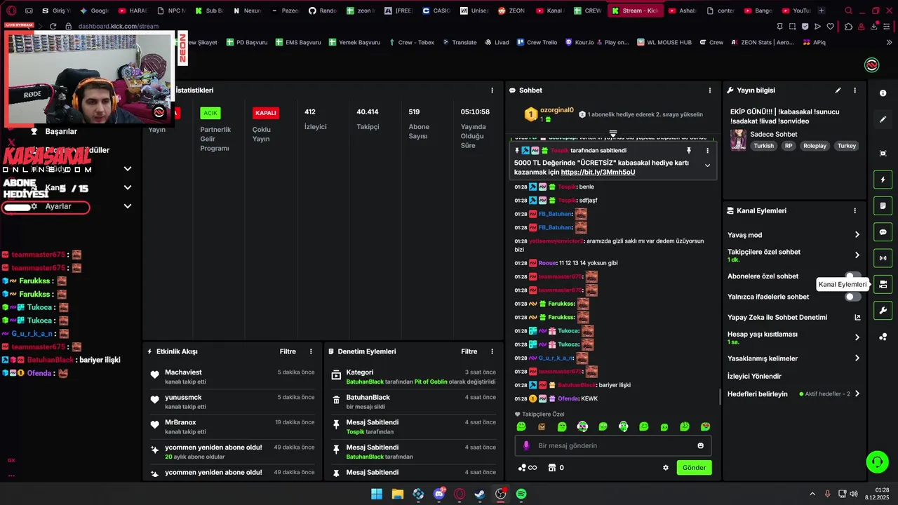Open Yapay Zeka ile Sohbet Denetimi link
This screenshot has height=505, width=898.
[793, 318]
